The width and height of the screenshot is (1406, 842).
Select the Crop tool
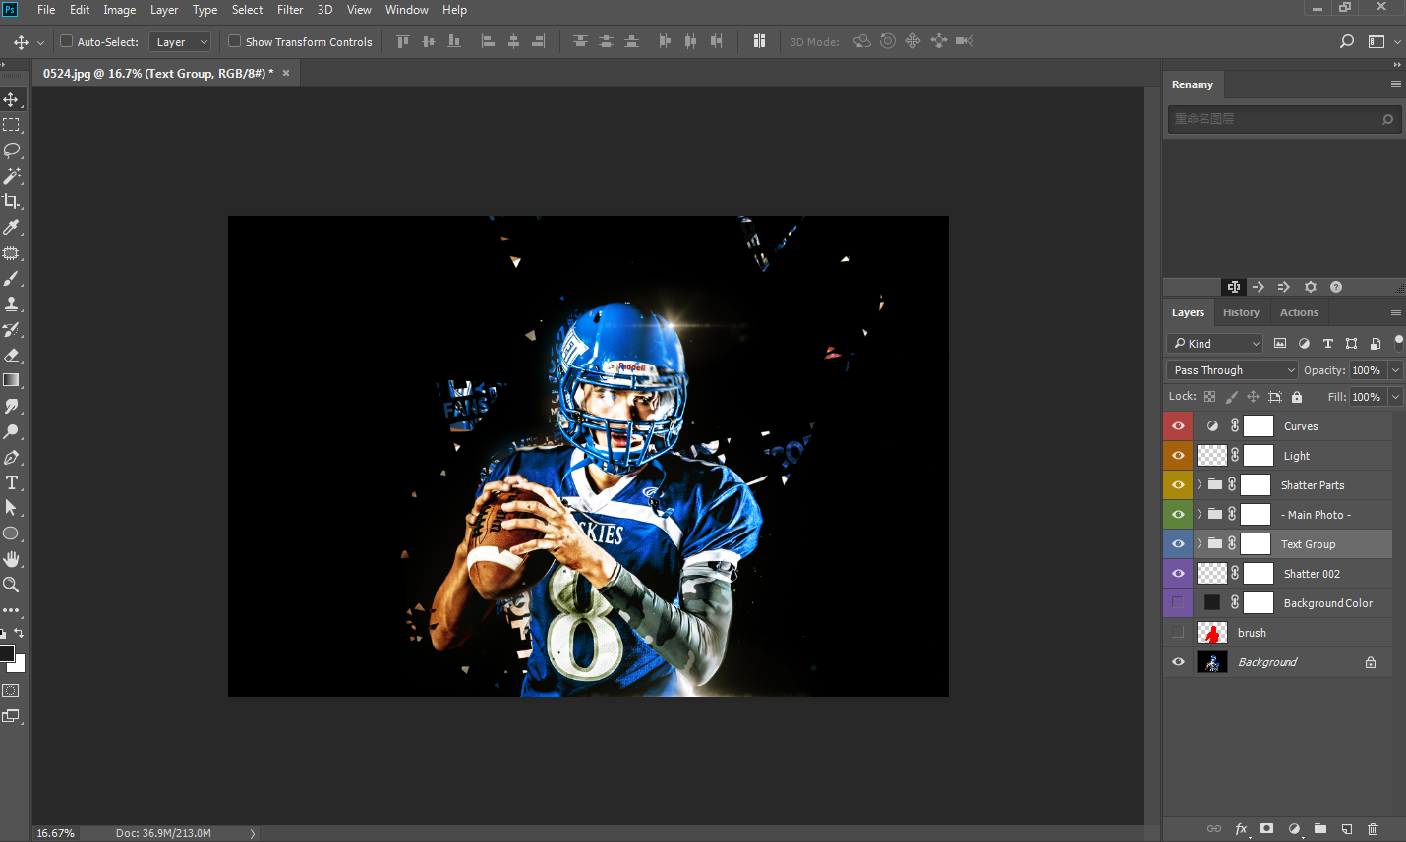(x=11, y=201)
